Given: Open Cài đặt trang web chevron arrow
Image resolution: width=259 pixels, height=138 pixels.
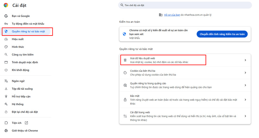Looking at the screenshot, I should 245,116.
